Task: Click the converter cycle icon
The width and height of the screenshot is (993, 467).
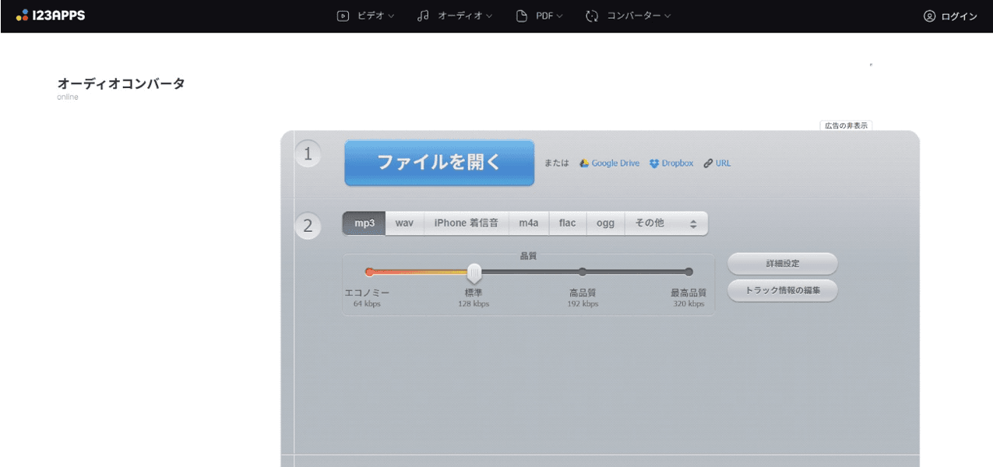Action: point(592,16)
